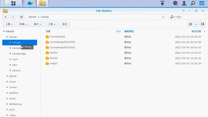Click test02 date 2021-03-24 15:49:16
The image size is (208, 117).
click(x=188, y=58)
